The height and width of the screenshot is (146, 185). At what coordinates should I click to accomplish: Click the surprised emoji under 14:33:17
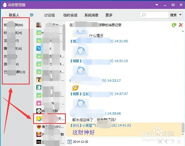tap(76, 88)
